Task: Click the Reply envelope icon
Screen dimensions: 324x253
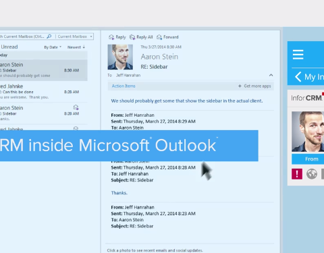Action: (111, 37)
